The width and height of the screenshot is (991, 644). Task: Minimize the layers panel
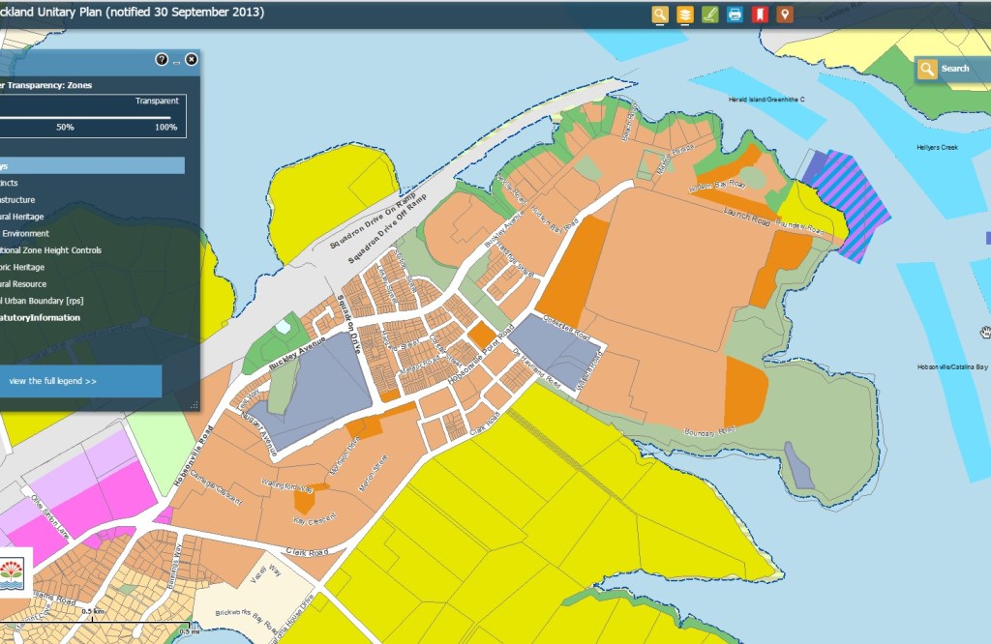coord(177,61)
